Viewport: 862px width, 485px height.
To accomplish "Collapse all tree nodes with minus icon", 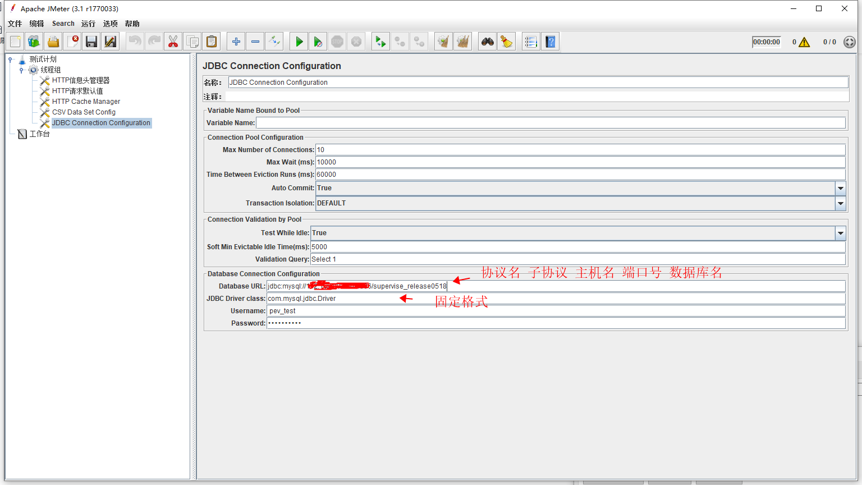I will coord(255,42).
